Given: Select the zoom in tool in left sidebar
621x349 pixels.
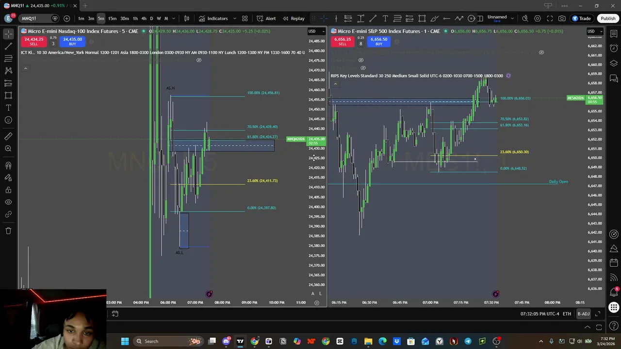Looking at the screenshot, I should (x=8, y=149).
